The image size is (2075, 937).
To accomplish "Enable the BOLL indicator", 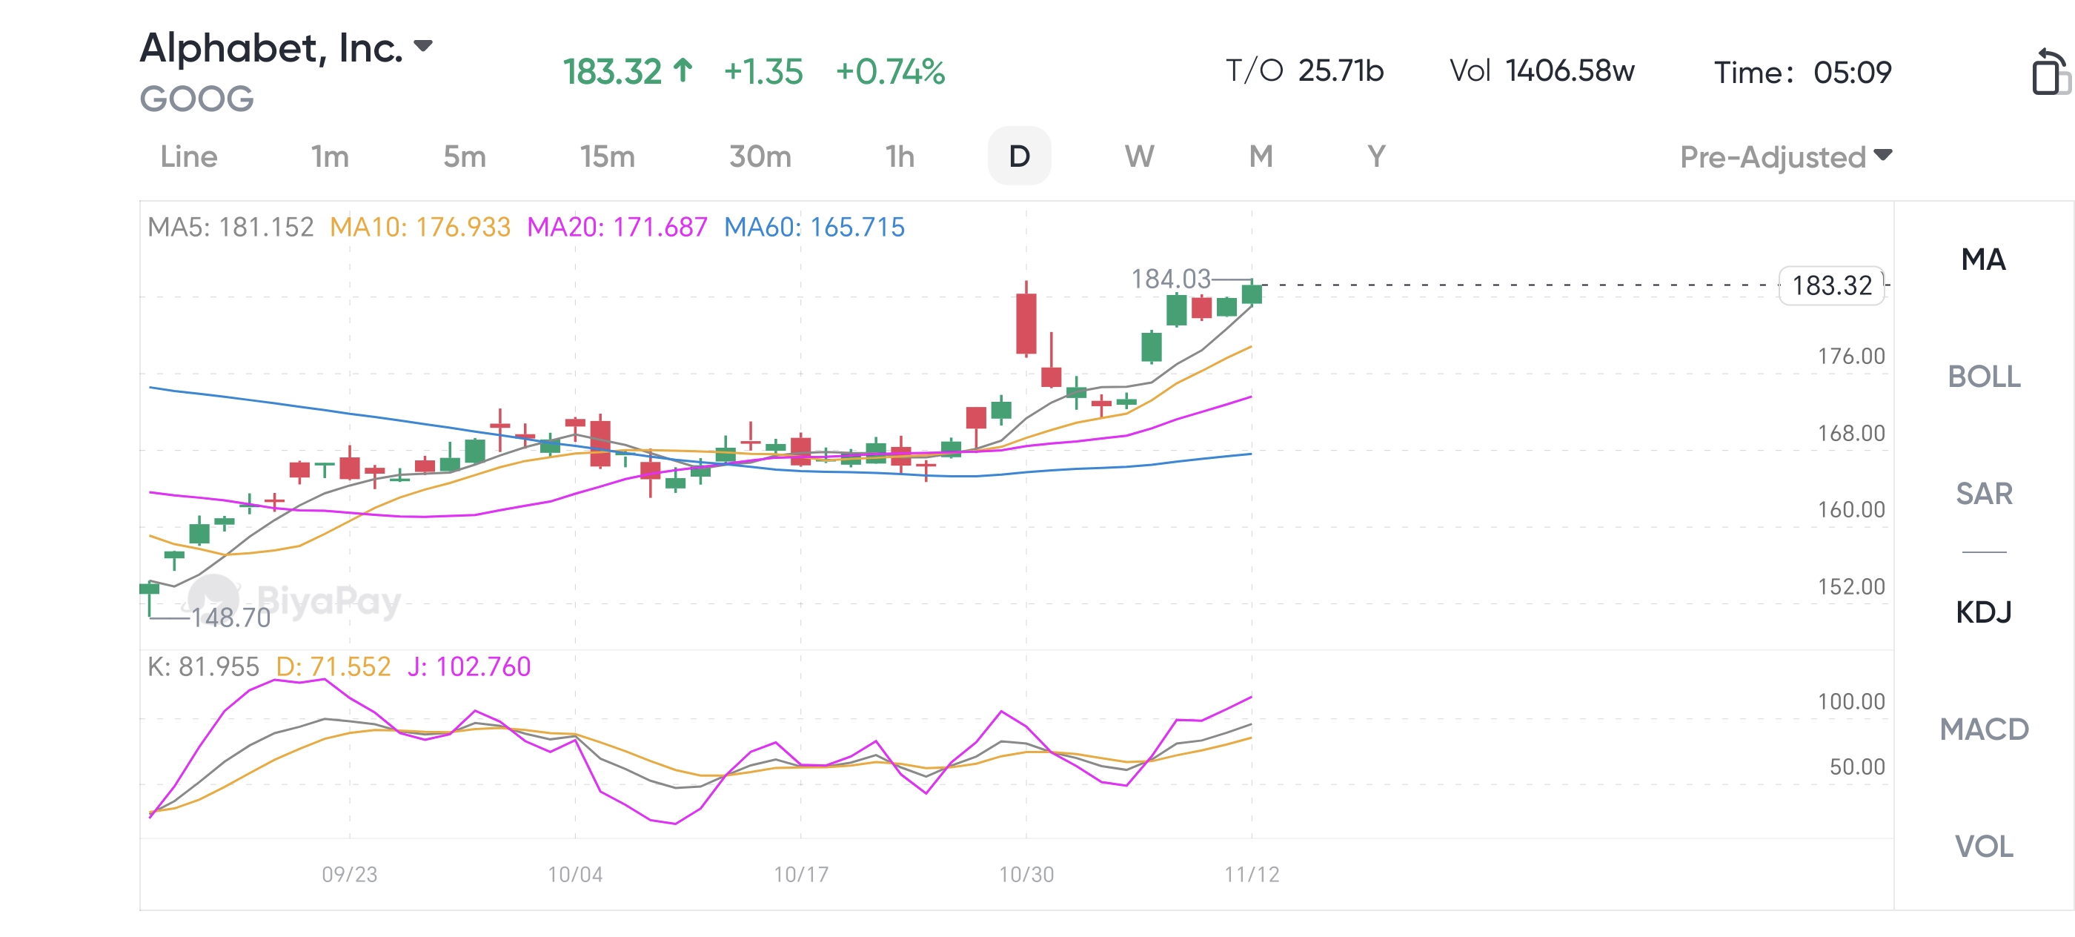I will 1983,377.
